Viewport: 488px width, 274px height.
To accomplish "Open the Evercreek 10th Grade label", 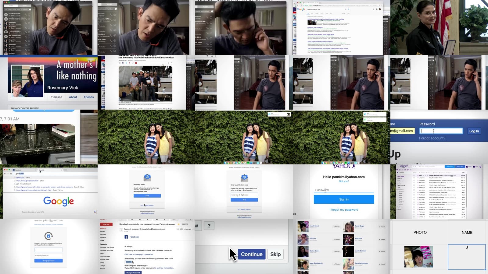I will tap(107, 247).
